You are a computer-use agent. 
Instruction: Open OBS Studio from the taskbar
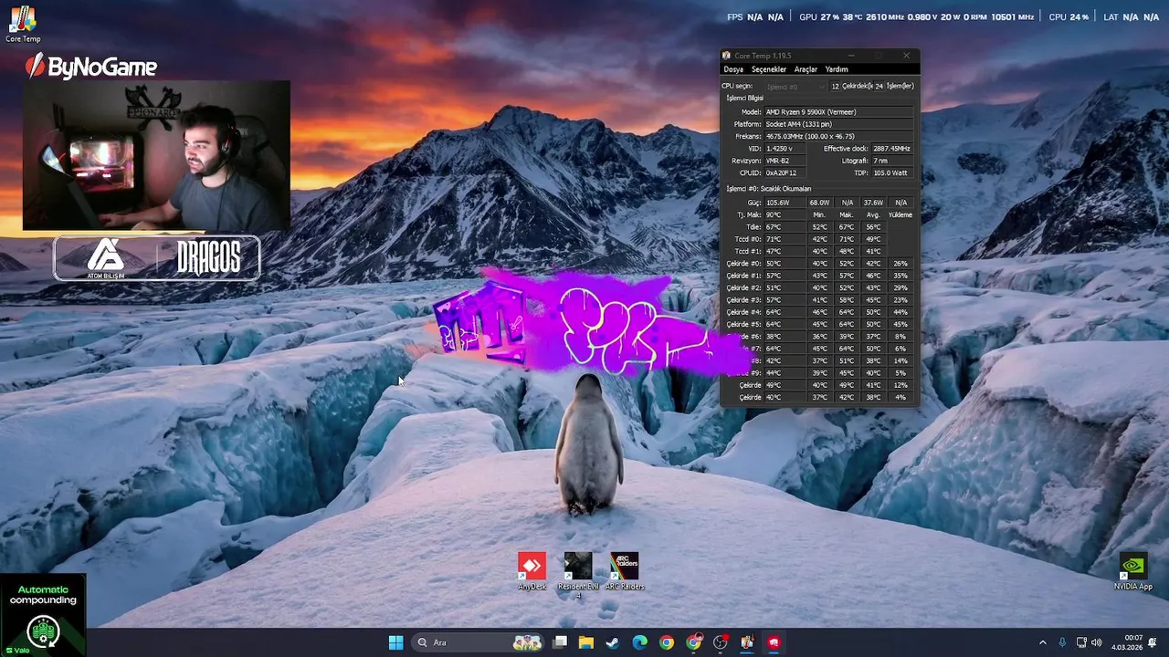(x=721, y=642)
